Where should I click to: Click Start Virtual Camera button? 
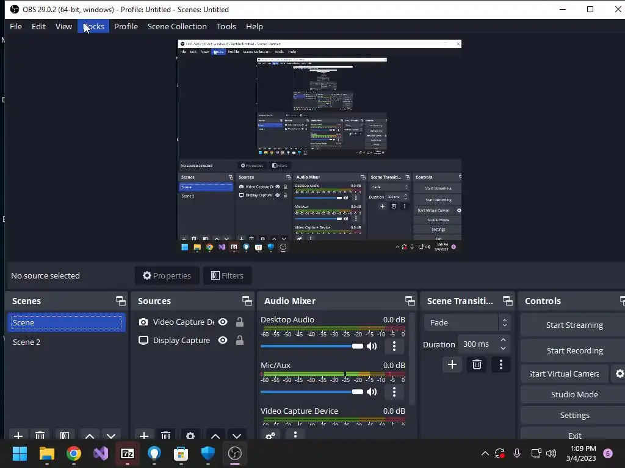coord(565,374)
